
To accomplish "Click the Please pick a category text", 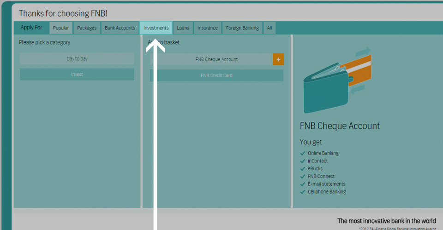I will pos(45,42).
